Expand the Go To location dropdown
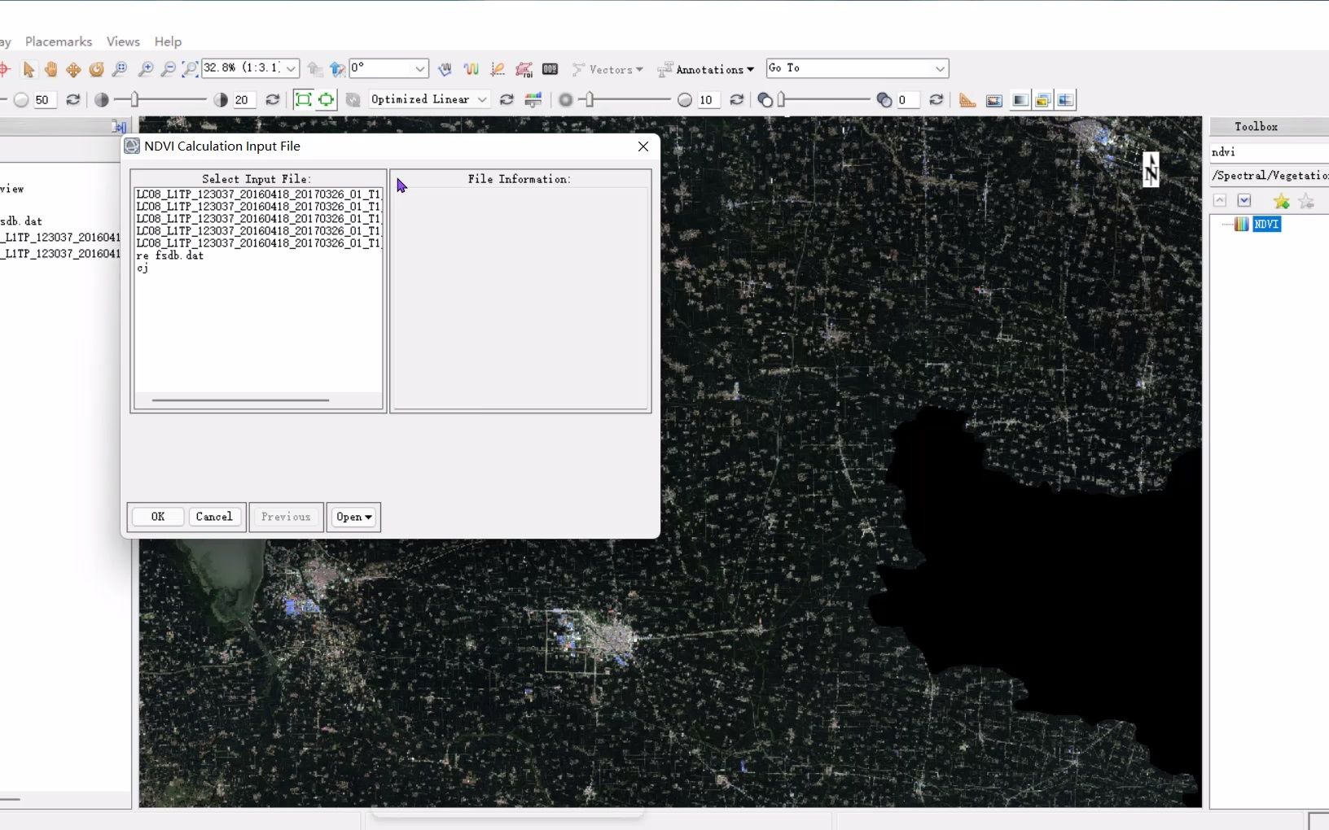1329x830 pixels. (940, 69)
